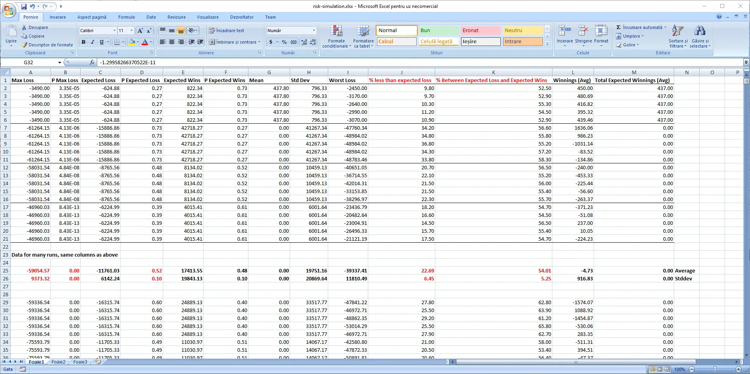Screen dimensions: 750x374
Task: Click the Increase Font Size icon
Action: click(140, 31)
